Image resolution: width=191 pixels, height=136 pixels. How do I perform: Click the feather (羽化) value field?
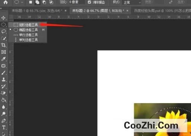76,2
